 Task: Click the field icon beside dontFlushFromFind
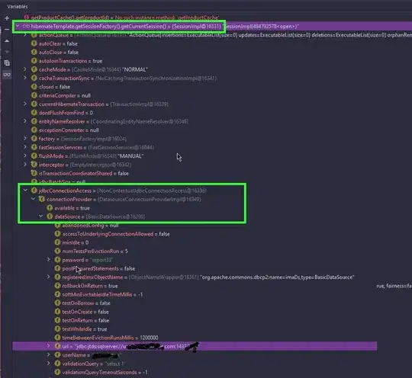tap(34, 113)
